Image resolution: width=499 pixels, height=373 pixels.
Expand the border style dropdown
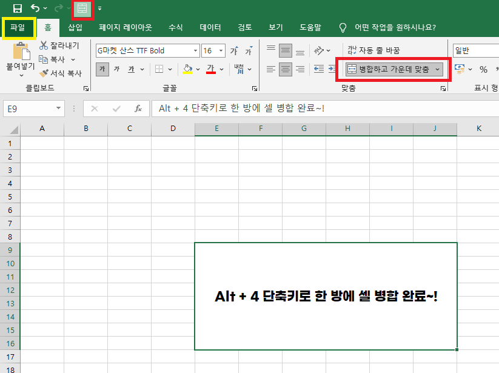pos(170,69)
